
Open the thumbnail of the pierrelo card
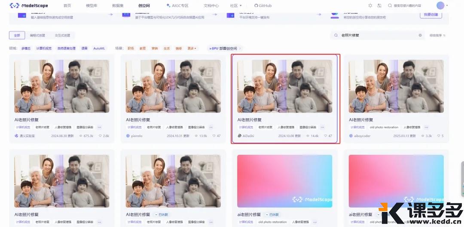pos(173,86)
